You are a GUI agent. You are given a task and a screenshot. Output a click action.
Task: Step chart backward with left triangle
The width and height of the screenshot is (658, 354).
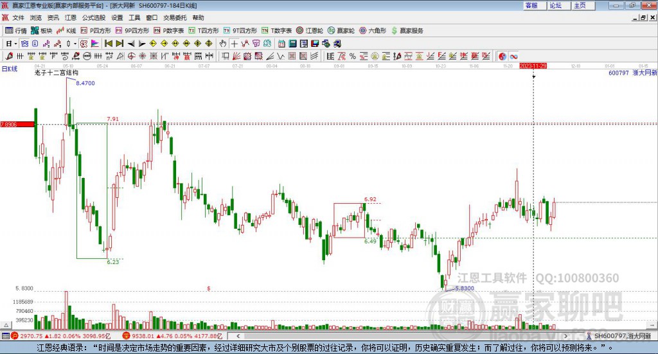131,44
